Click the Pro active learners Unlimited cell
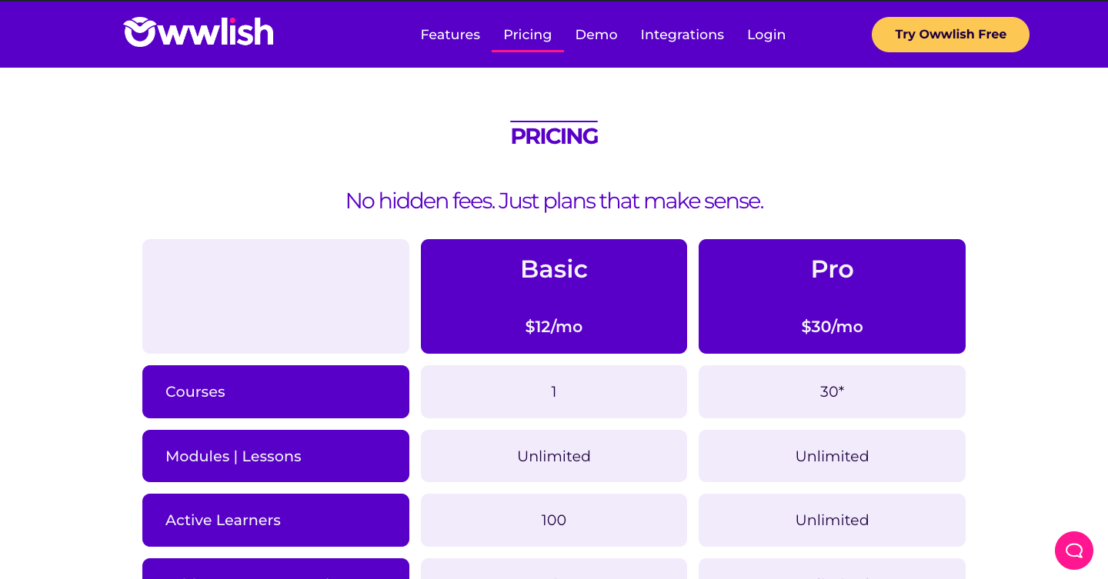Screen dimensions: 1108x579 tap(832, 521)
